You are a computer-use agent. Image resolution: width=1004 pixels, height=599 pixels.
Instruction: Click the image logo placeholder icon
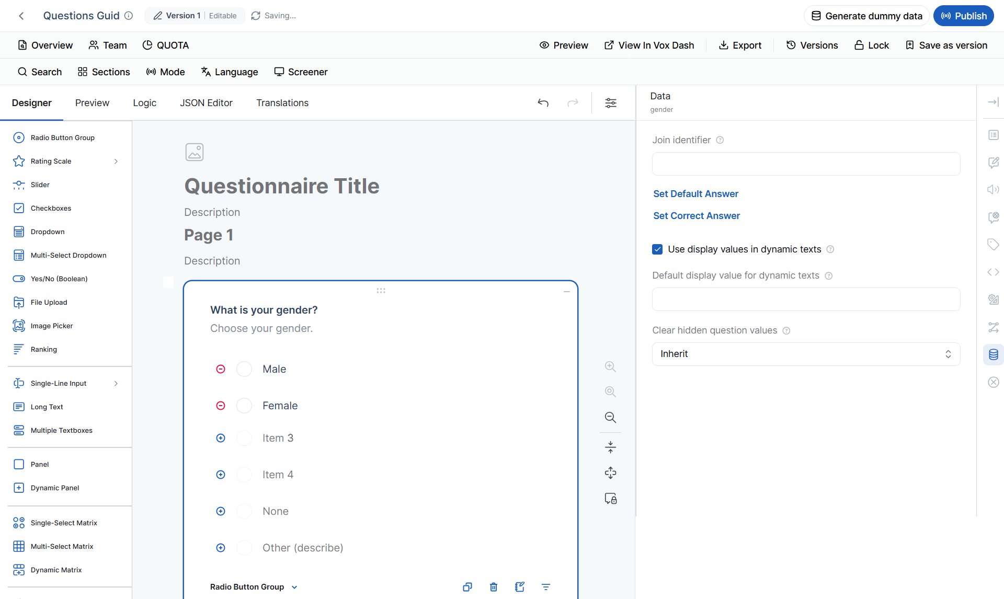click(x=195, y=152)
